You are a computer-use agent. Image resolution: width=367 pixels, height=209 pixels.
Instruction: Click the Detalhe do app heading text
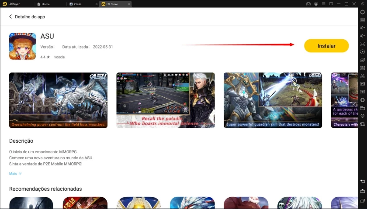[x=30, y=17]
